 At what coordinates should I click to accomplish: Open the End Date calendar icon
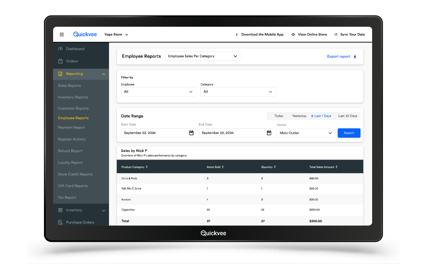pos(269,133)
